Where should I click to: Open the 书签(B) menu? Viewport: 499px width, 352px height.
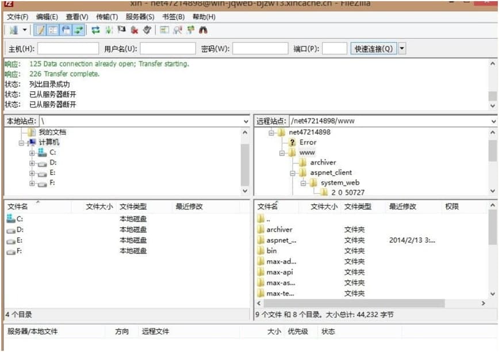tap(173, 17)
